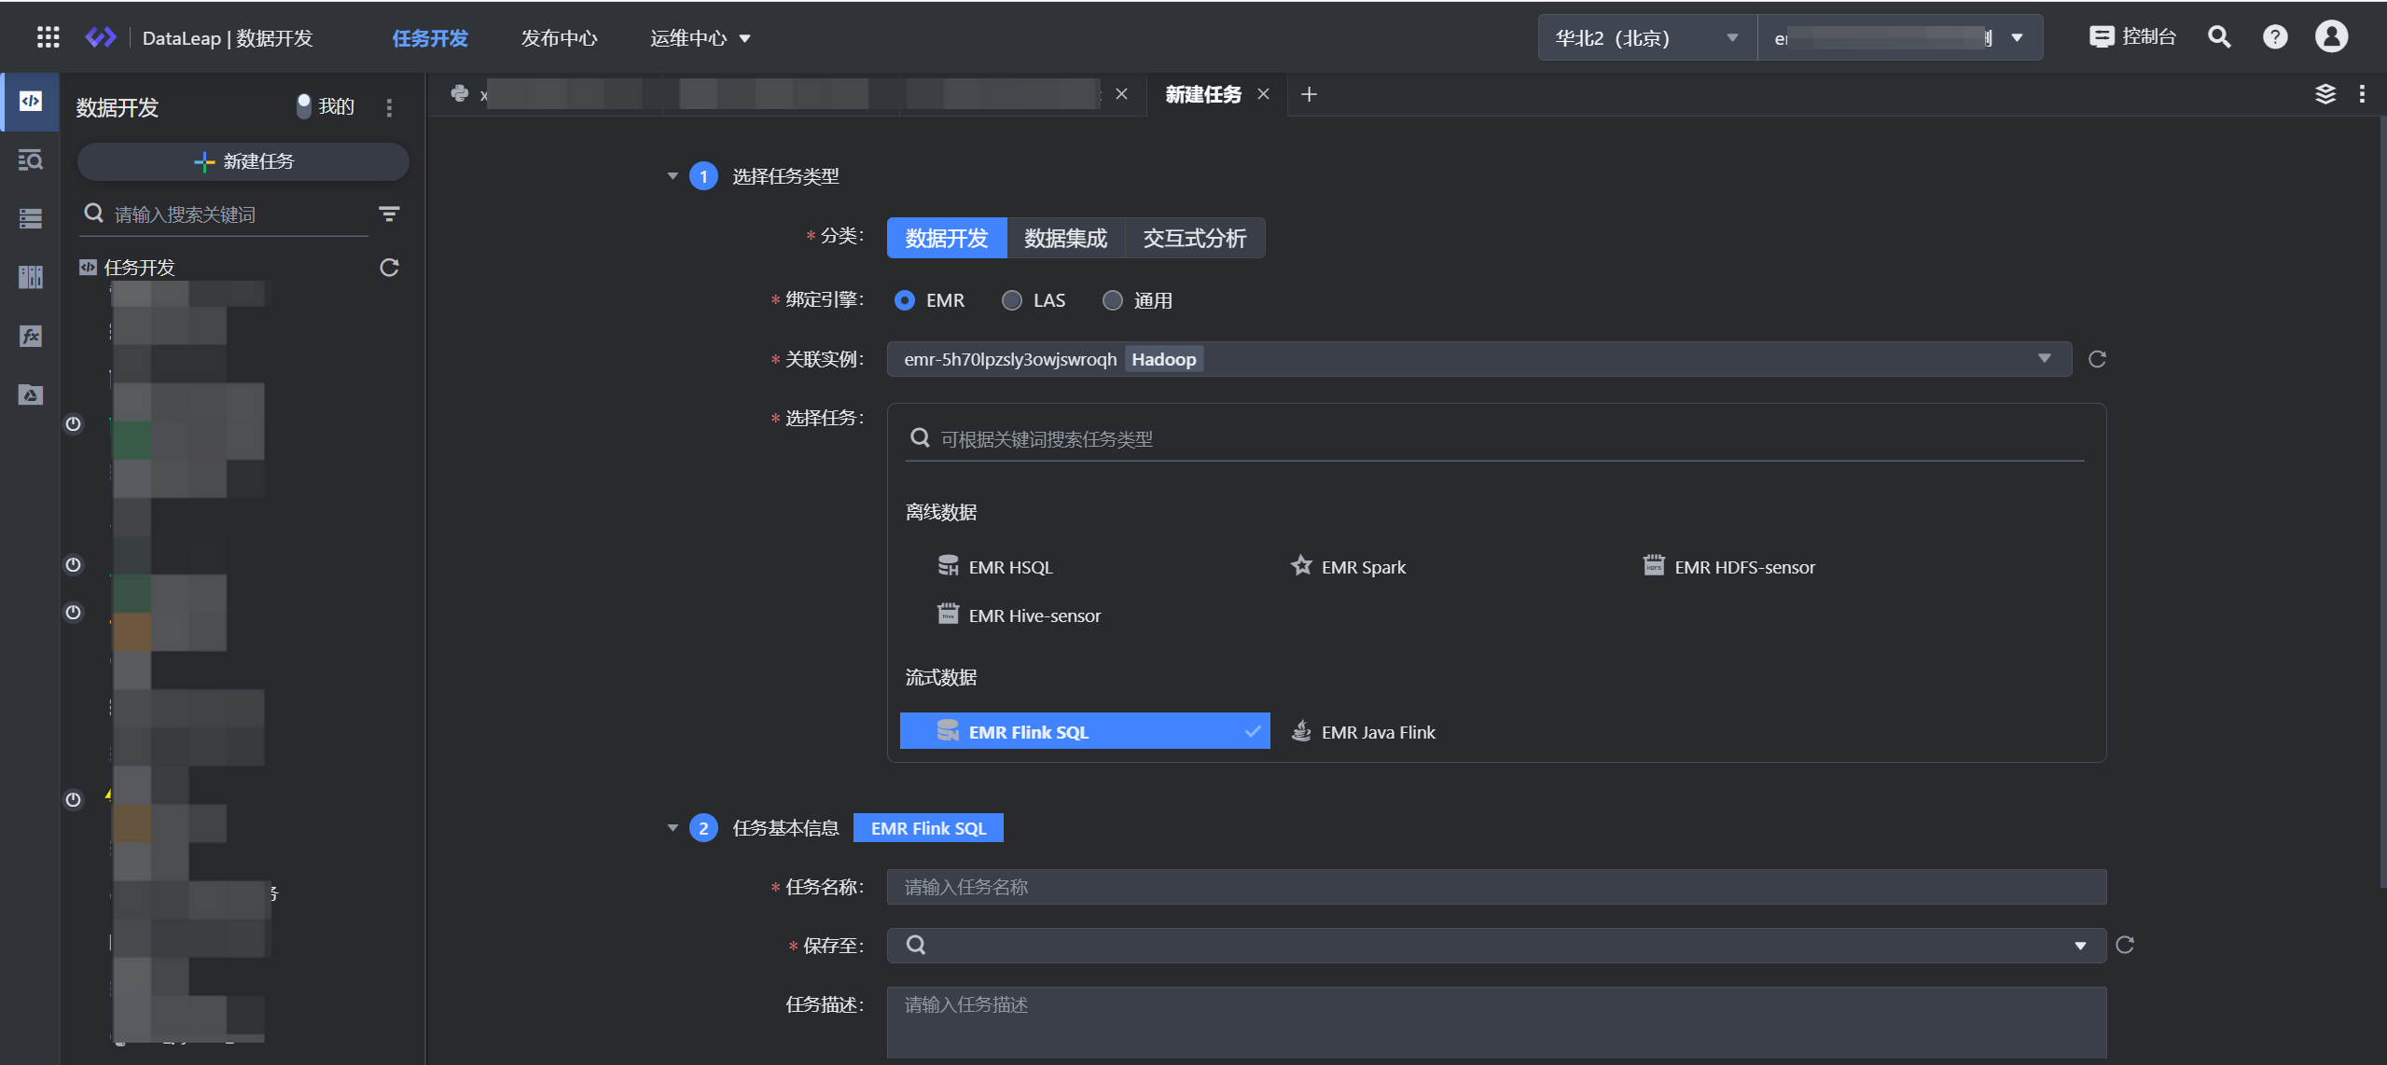Open the tab bar more options icon
The width and height of the screenshot is (2387, 1065).
[x=2362, y=94]
